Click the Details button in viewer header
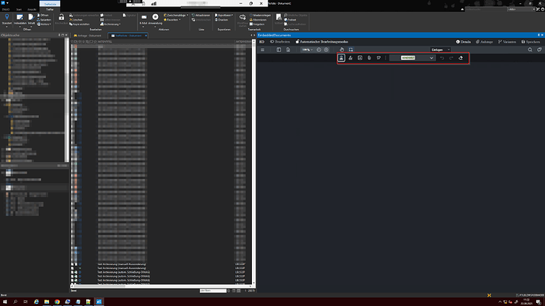Viewport: 545px width, 306px height. [464, 42]
